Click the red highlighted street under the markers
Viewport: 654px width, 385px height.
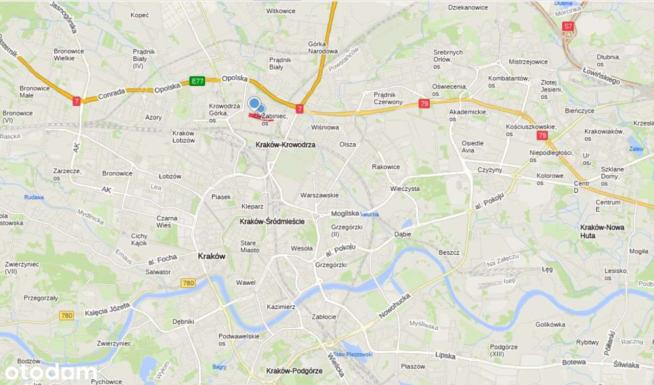click(x=261, y=118)
